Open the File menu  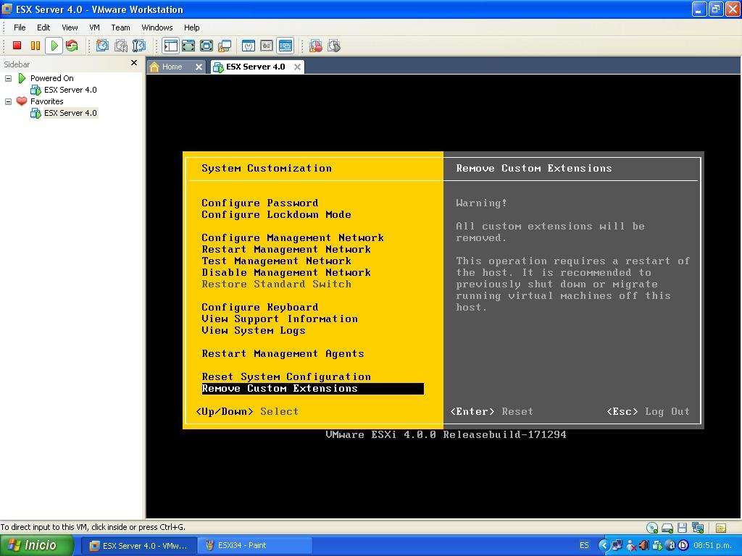point(20,28)
